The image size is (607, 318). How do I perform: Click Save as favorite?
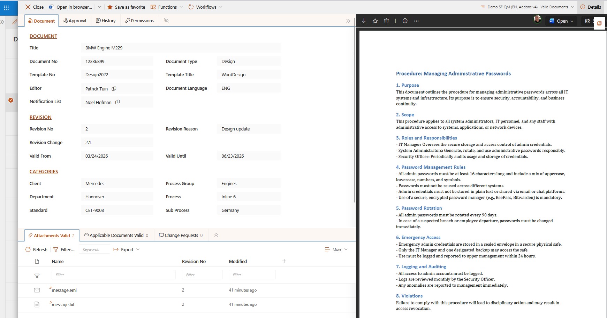point(126,7)
